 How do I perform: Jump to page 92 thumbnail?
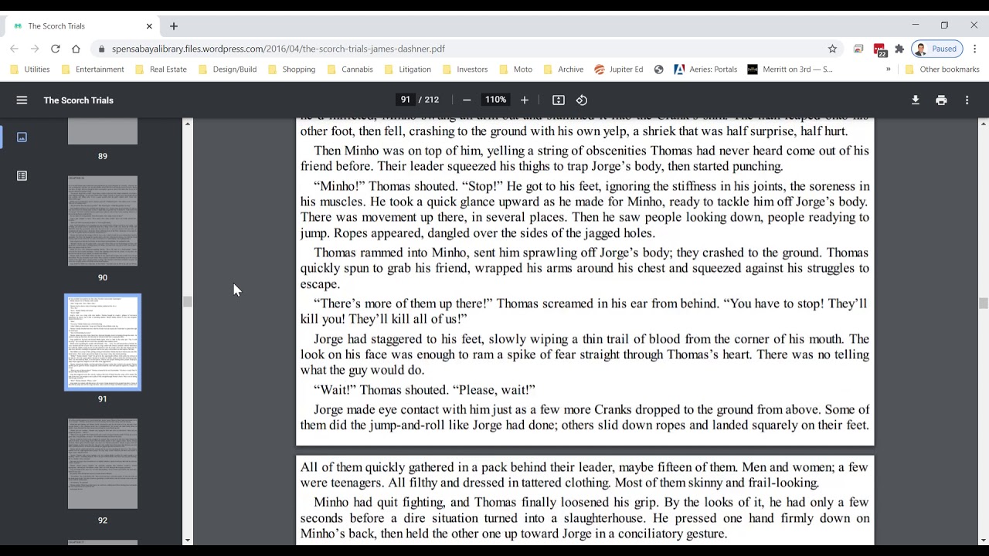click(x=103, y=463)
